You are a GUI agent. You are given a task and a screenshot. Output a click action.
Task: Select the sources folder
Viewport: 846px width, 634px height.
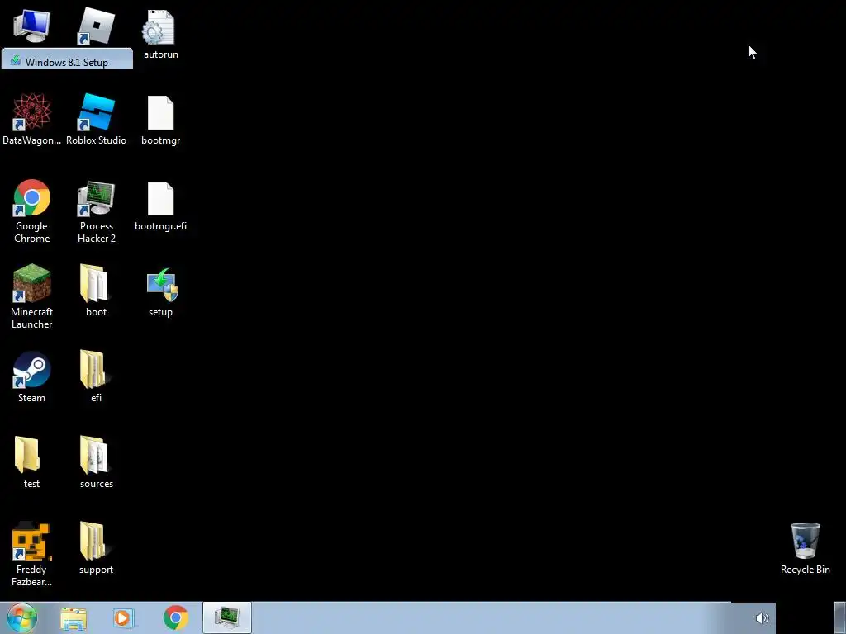(x=96, y=462)
